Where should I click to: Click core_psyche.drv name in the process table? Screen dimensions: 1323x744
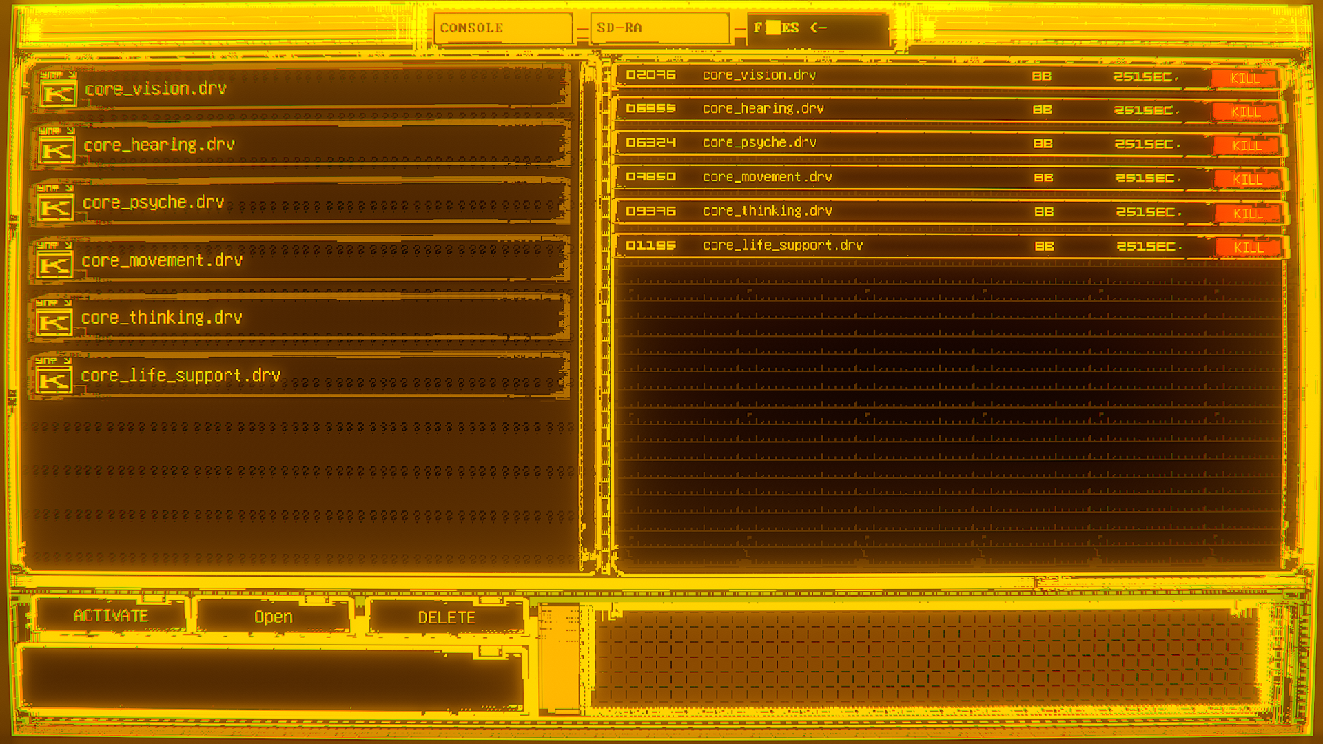point(759,143)
